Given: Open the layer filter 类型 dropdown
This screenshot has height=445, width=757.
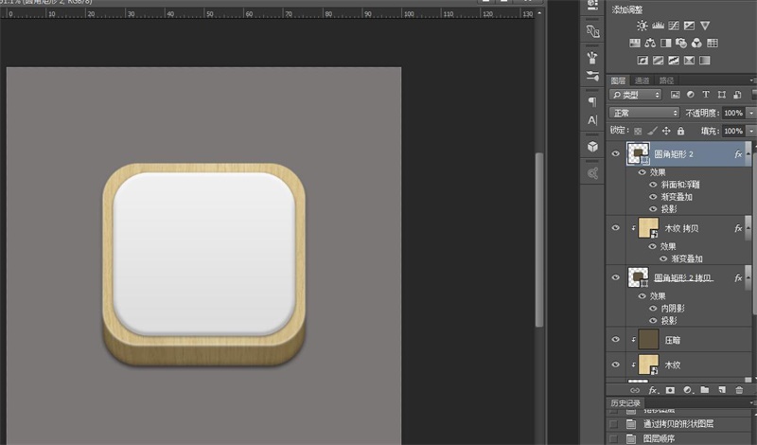Looking at the screenshot, I should 636,95.
